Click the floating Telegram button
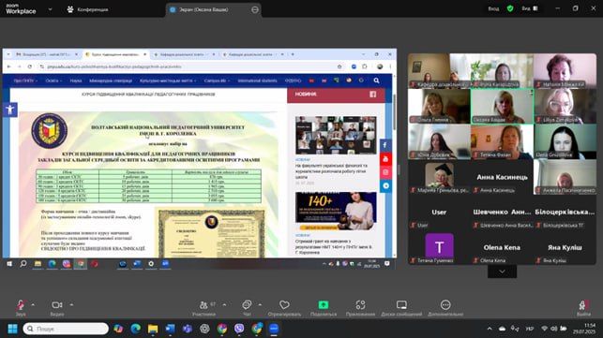 tap(385, 186)
